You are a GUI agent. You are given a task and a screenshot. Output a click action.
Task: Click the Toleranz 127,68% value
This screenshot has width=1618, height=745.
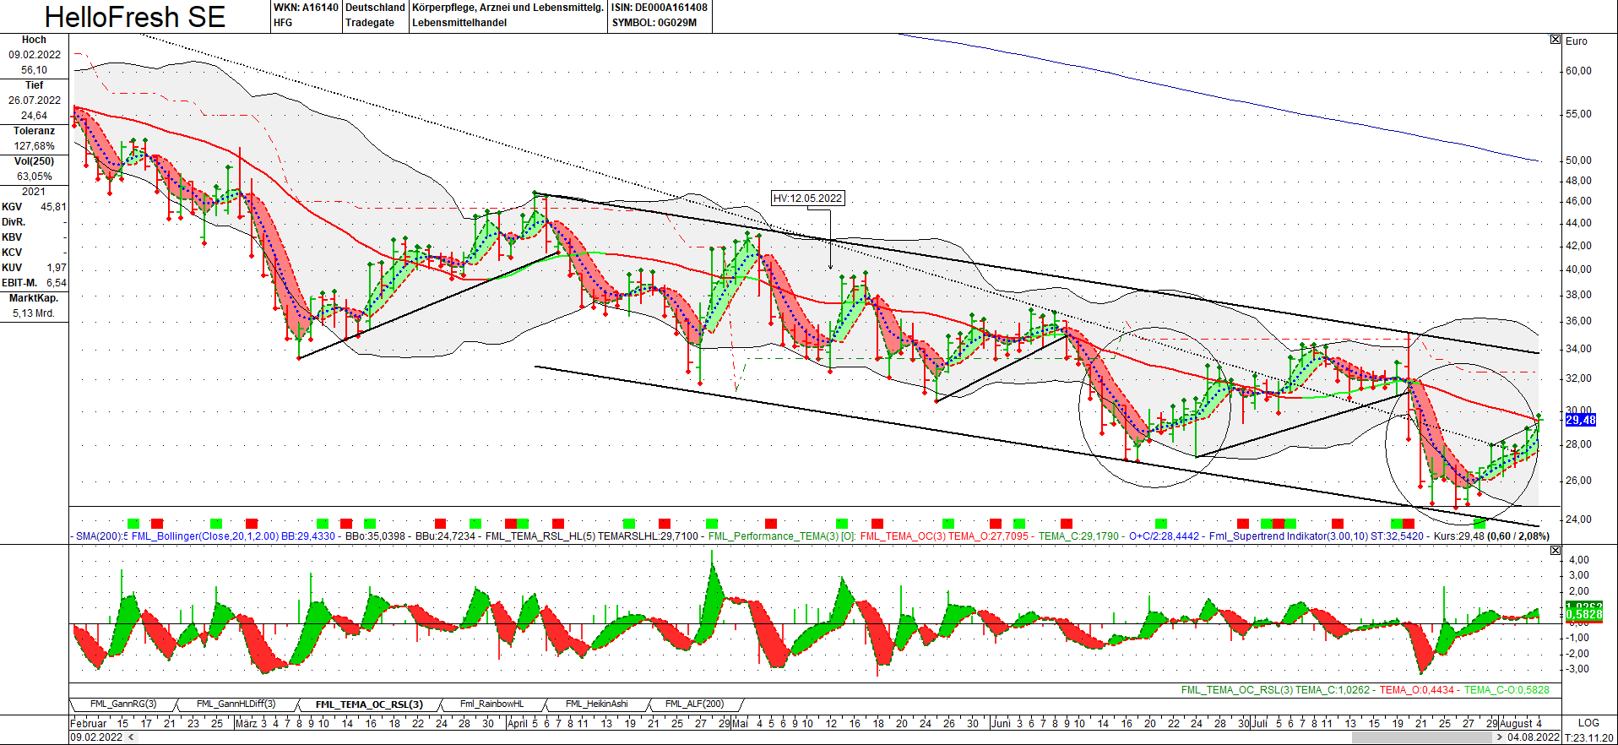pyautogui.click(x=35, y=146)
